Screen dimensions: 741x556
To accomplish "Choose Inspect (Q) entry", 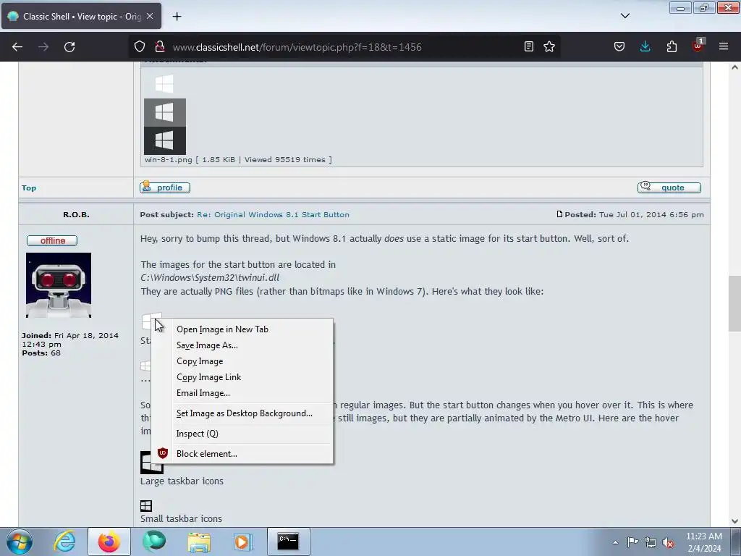I will 197,434.
